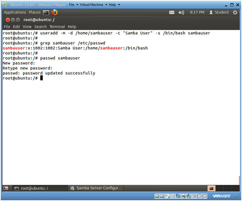Switch to Samba Server Configuration taskbar button

click(96, 188)
